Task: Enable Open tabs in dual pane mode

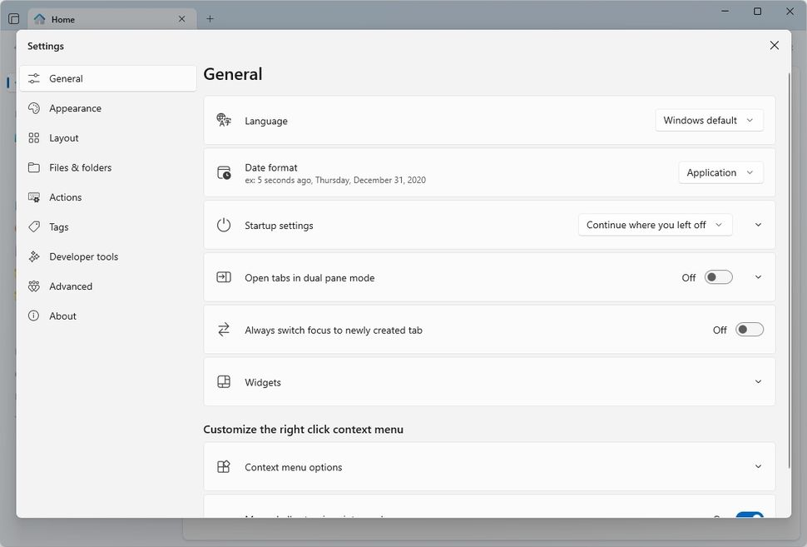Action: pyautogui.click(x=718, y=277)
